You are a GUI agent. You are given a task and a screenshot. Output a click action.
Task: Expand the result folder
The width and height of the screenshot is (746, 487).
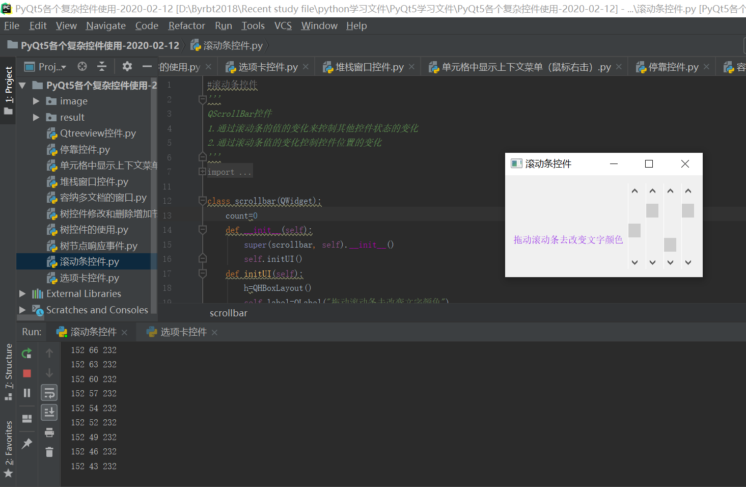pyautogui.click(x=36, y=117)
